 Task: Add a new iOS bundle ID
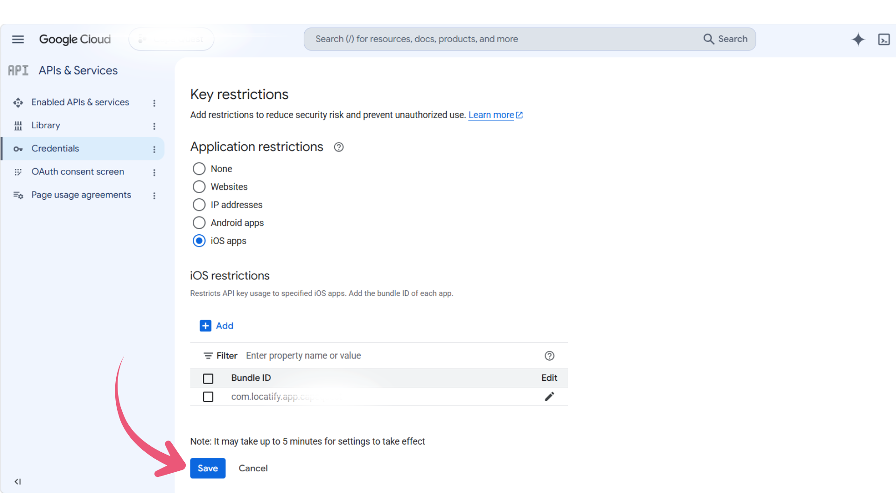click(217, 326)
